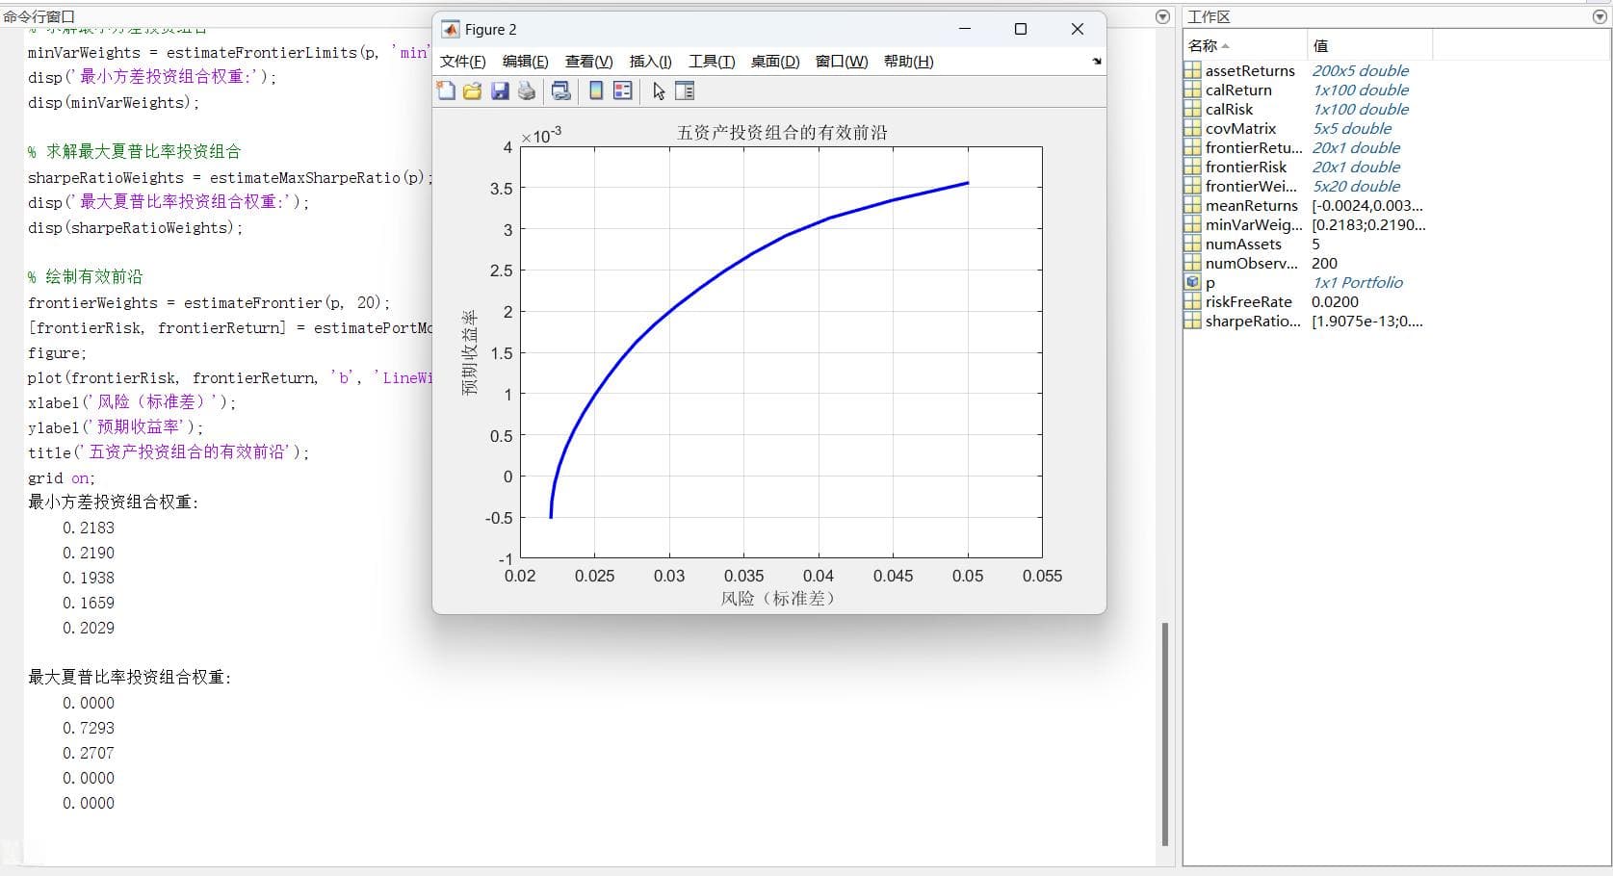Screen dimensions: 1613x876
Task: Select the Edit Plot arrow tool
Action: pyautogui.click(x=659, y=90)
